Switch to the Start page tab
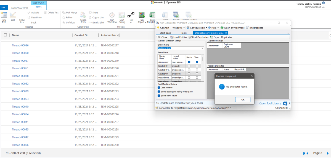The width and height of the screenshot is (331, 158). click(x=165, y=33)
